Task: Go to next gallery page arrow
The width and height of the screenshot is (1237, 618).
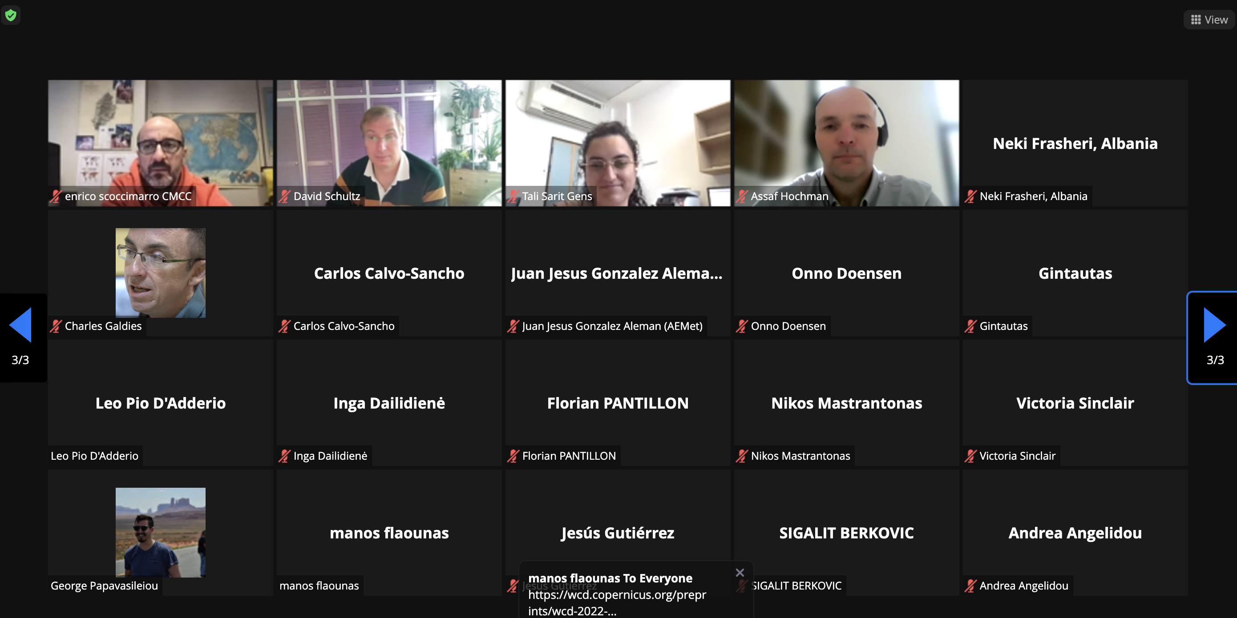Action: tap(1214, 325)
